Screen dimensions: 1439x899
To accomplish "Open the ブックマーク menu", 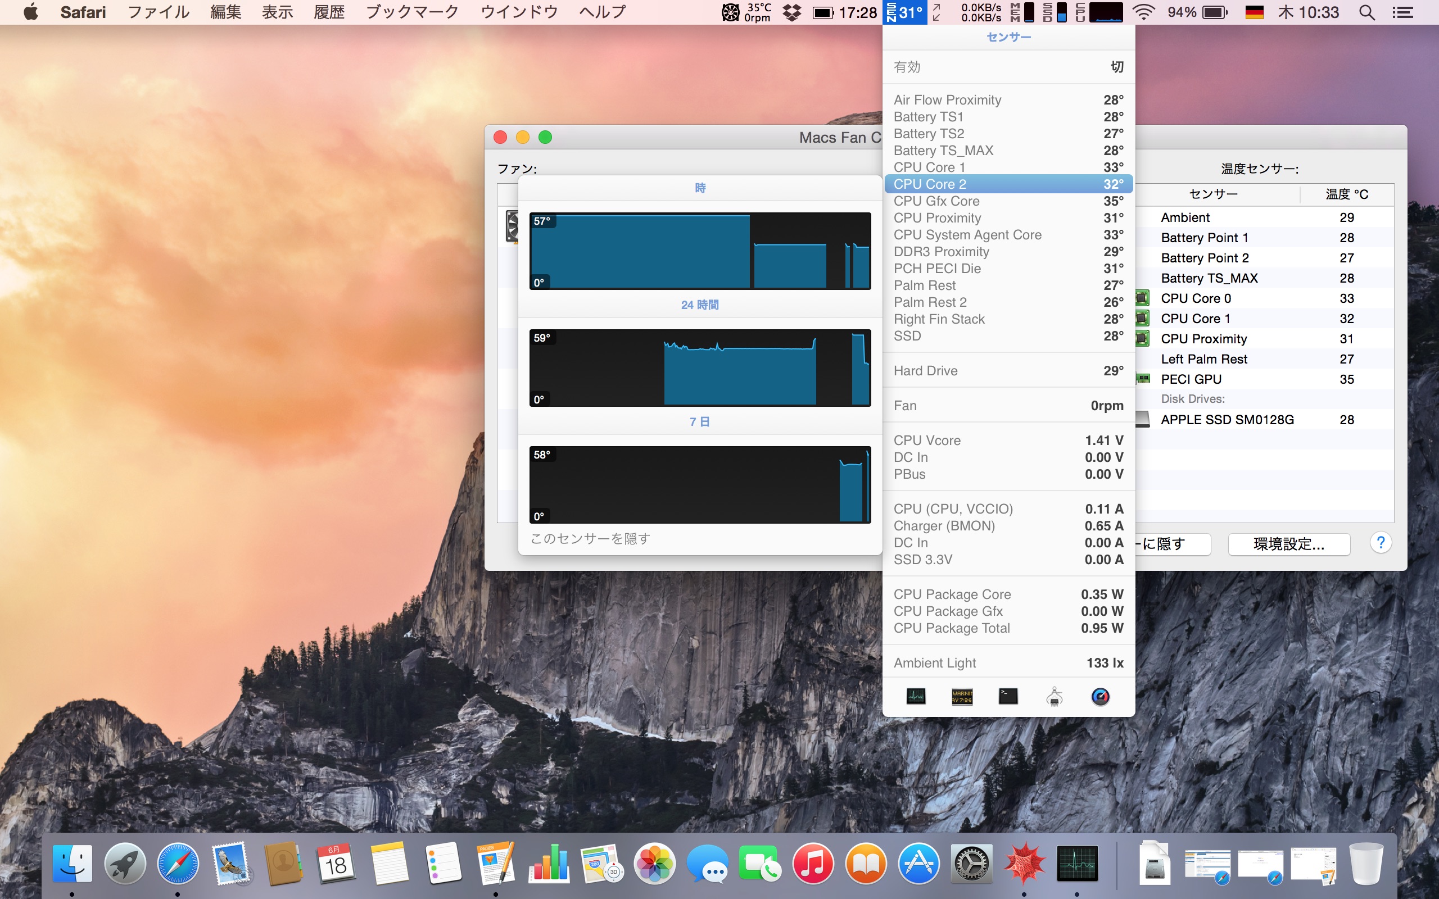I will pyautogui.click(x=412, y=12).
